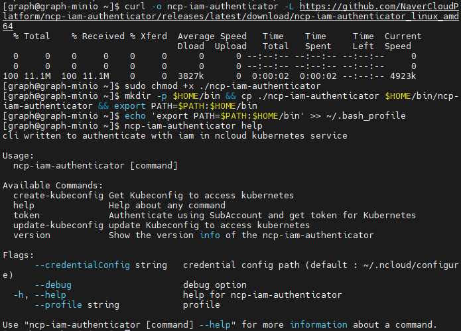461x331 pixels.
Task: Click the 'Flags:' heading
Action: point(18,255)
